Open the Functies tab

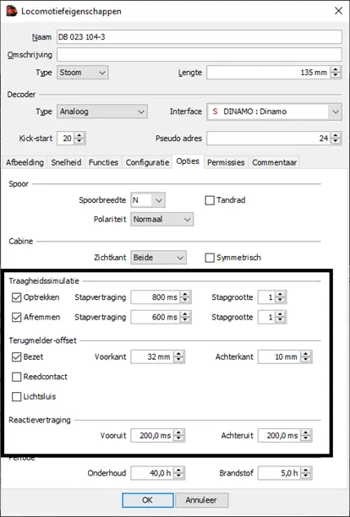tap(103, 162)
